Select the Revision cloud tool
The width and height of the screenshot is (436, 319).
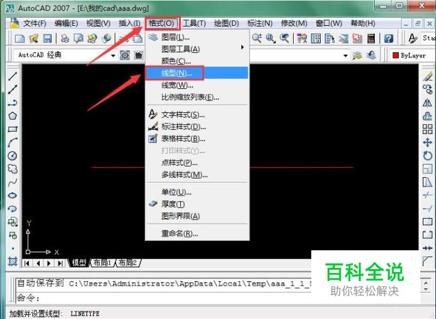coord(13,169)
